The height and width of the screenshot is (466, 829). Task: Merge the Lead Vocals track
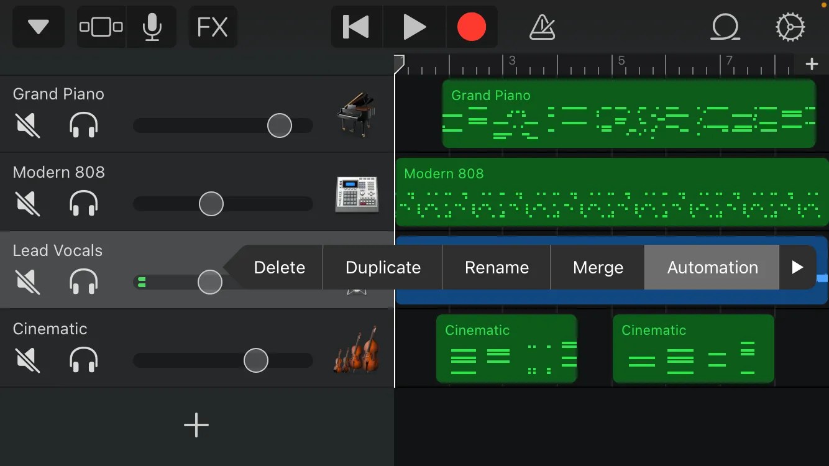click(x=597, y=267)
